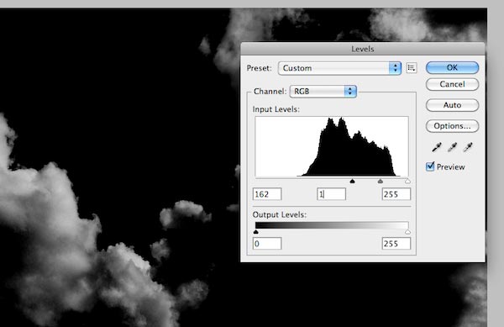Screen dimensions: 504x327
Task: Select the black point eyedropper
Action: (437, 147)
